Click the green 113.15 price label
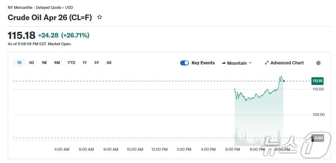The image size is (336, 163). tap(317, 81)
